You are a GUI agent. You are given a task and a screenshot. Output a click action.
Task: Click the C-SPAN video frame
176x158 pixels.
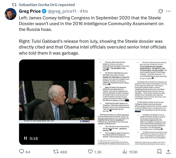pyautogui.click(x=57, y=102)
